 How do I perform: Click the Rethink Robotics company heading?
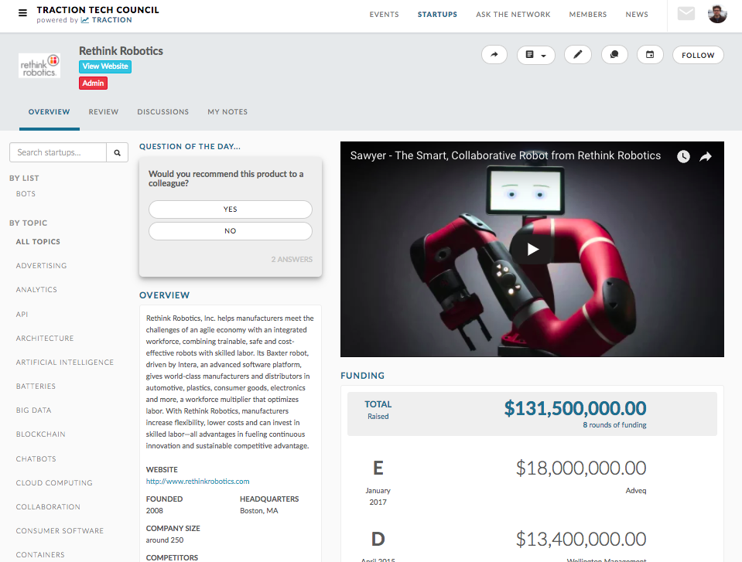pos(121,51)
